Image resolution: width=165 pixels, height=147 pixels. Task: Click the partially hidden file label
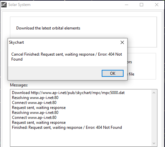point(131,74)
